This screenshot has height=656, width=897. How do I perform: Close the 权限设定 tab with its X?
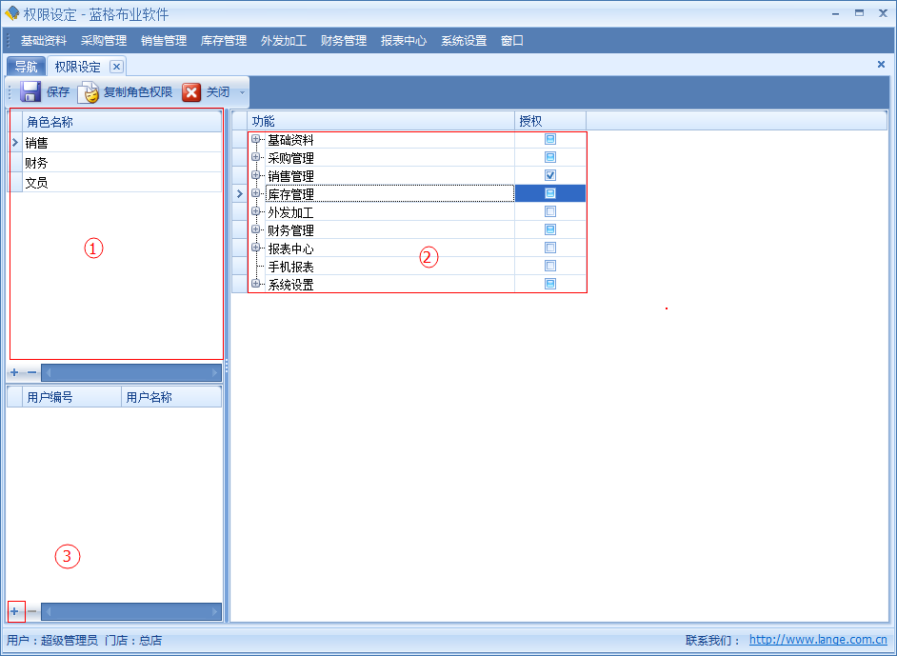coord(116,67)
